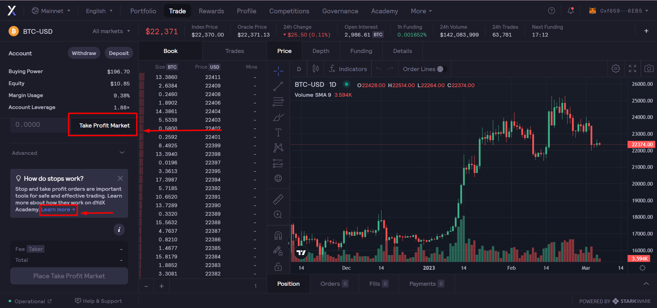The image size is (657, 308).
Task: Select the pattern drawing tool
Action: (278, 147)
